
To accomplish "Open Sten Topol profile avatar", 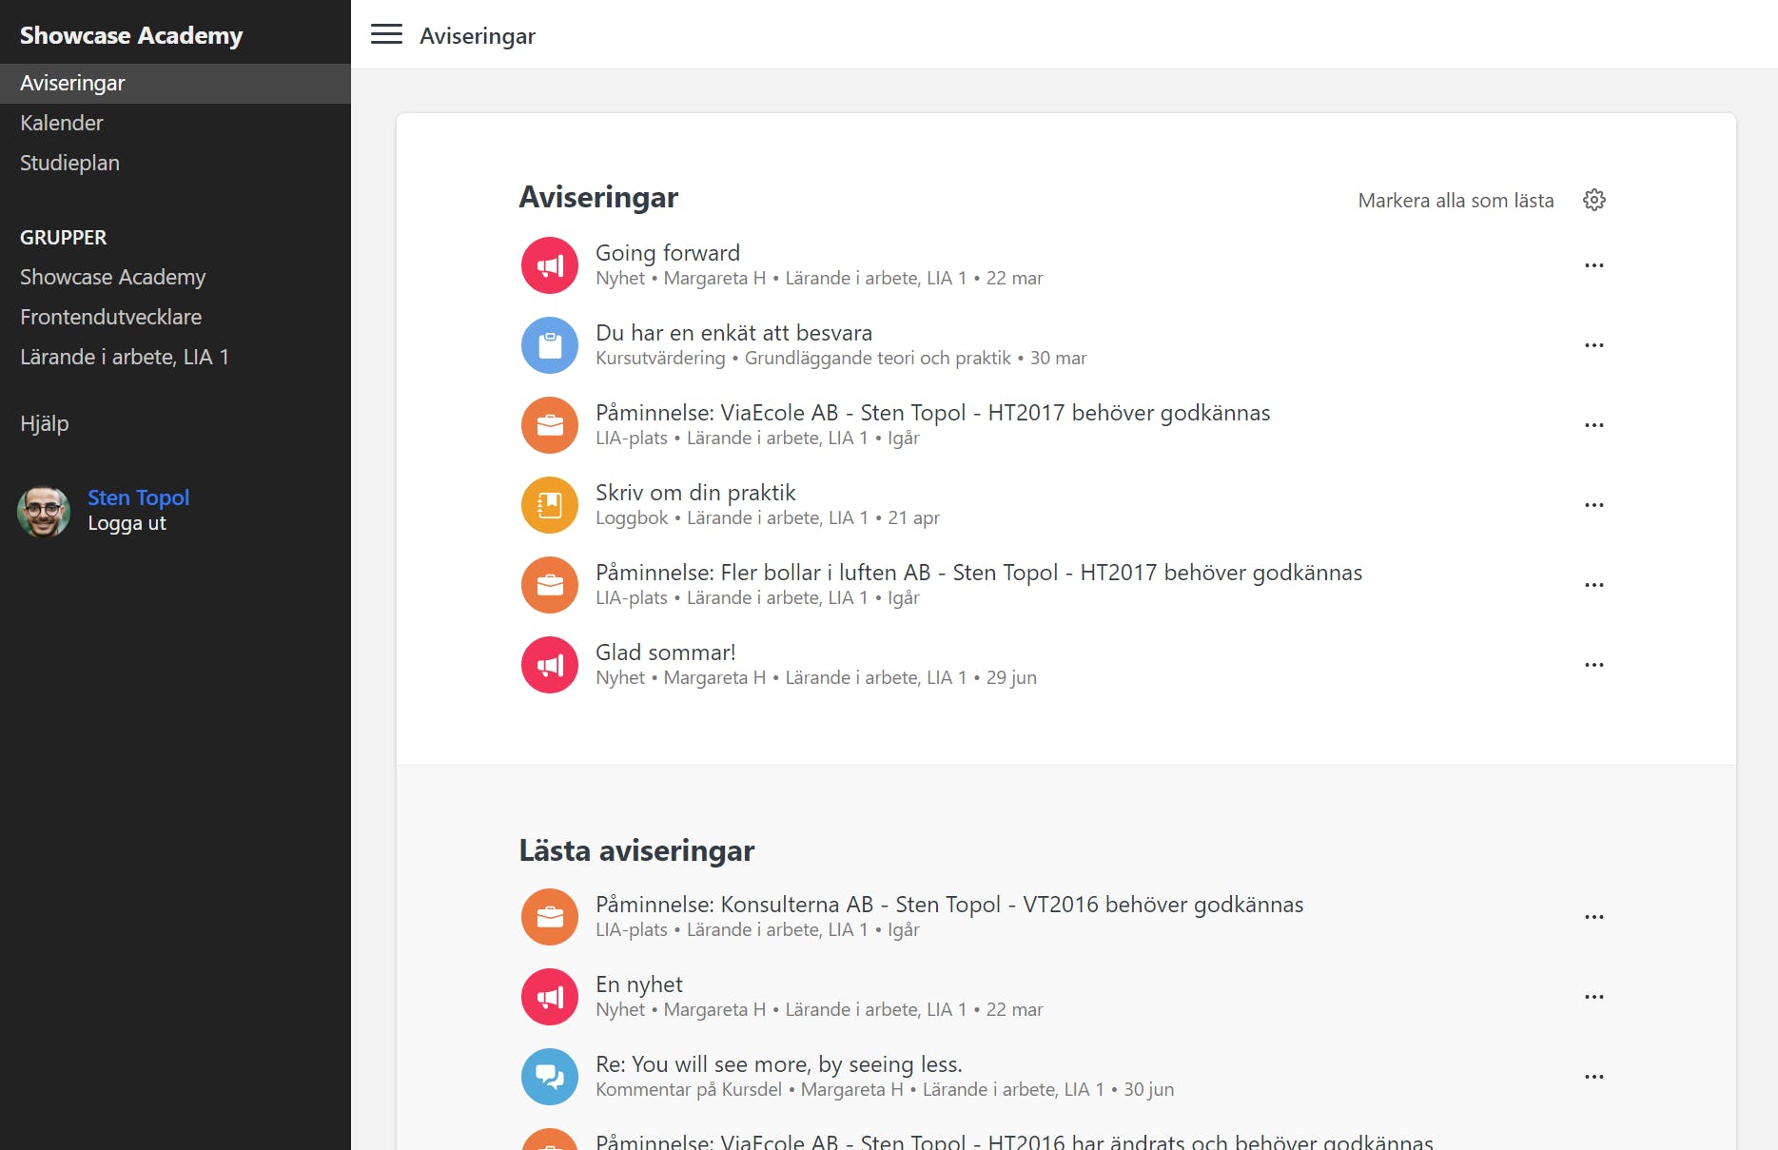I will coord(44,512).
